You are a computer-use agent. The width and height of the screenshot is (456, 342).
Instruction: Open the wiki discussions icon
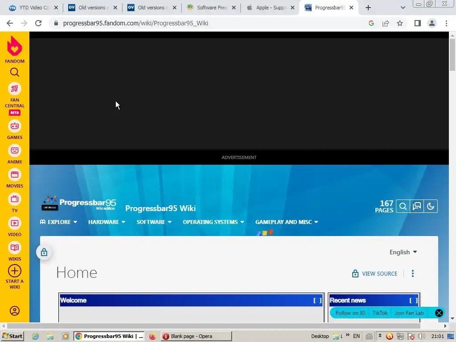point(417,206)
